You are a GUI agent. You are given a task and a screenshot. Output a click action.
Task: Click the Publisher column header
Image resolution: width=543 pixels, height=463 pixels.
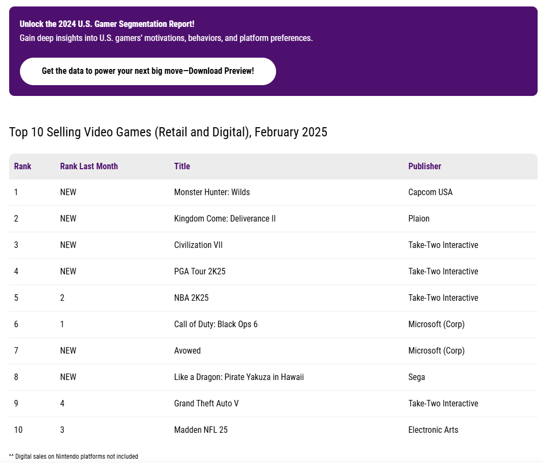pos(424,166)
